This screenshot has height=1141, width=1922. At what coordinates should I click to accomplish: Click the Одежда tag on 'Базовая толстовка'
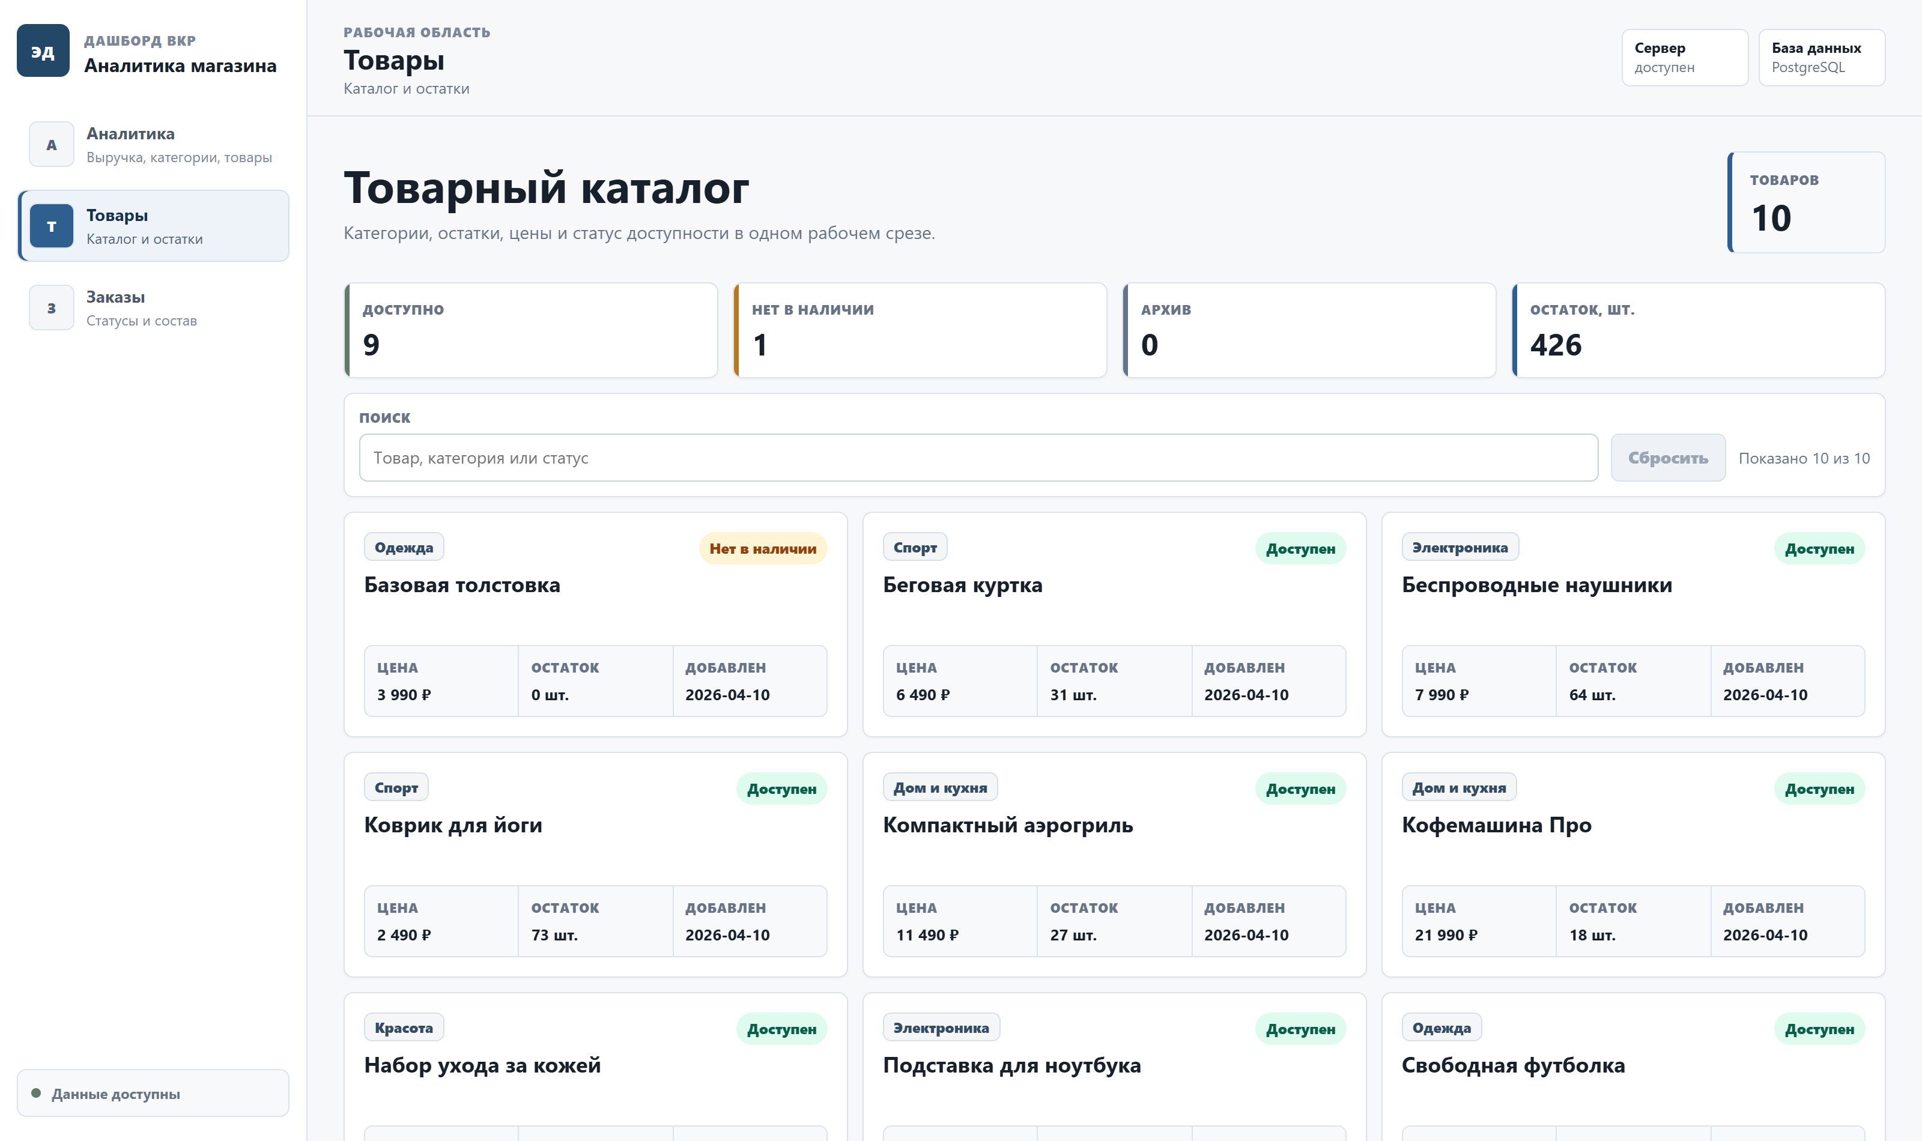tap(404, 548)
